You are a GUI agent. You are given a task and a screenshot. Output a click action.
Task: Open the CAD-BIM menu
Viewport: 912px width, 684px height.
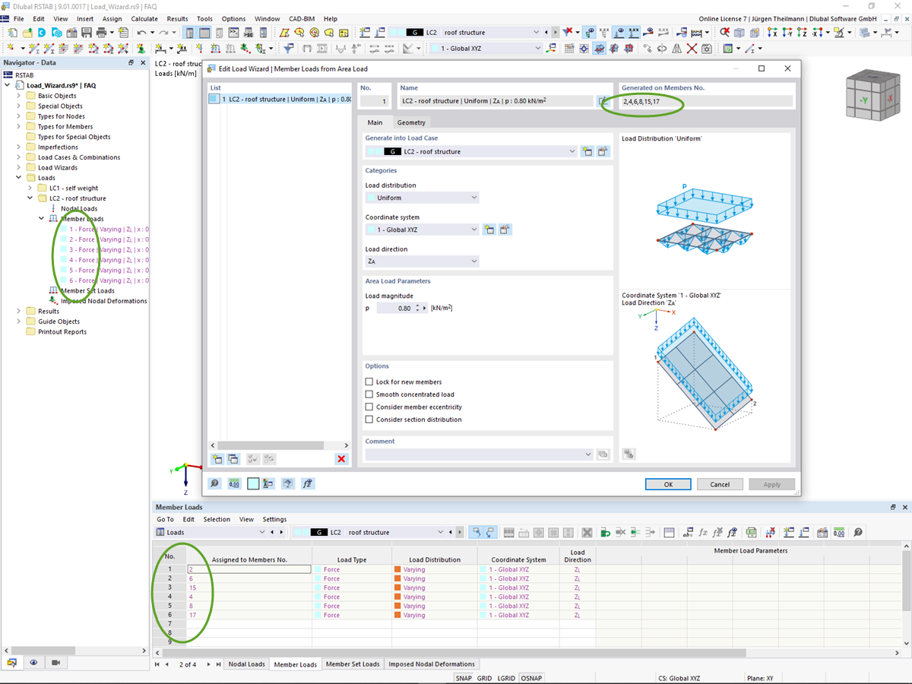(x=302, y=18)
